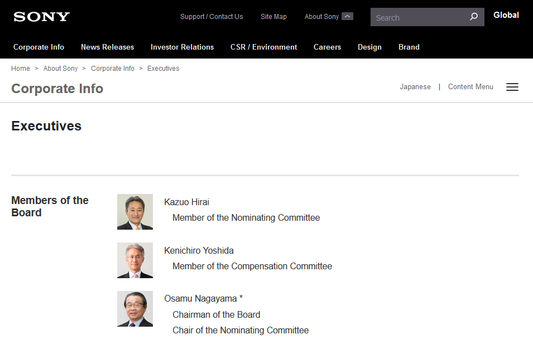Go to Home breadcrumb
The width and height of the screenshot is (533, 354).
[21, 68]
